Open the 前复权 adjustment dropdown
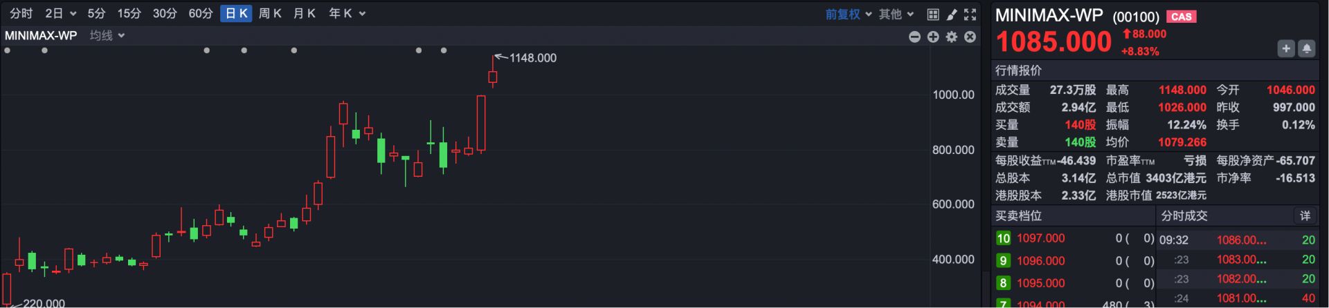This screenshot has width=1329, height=308. [848, 15]
